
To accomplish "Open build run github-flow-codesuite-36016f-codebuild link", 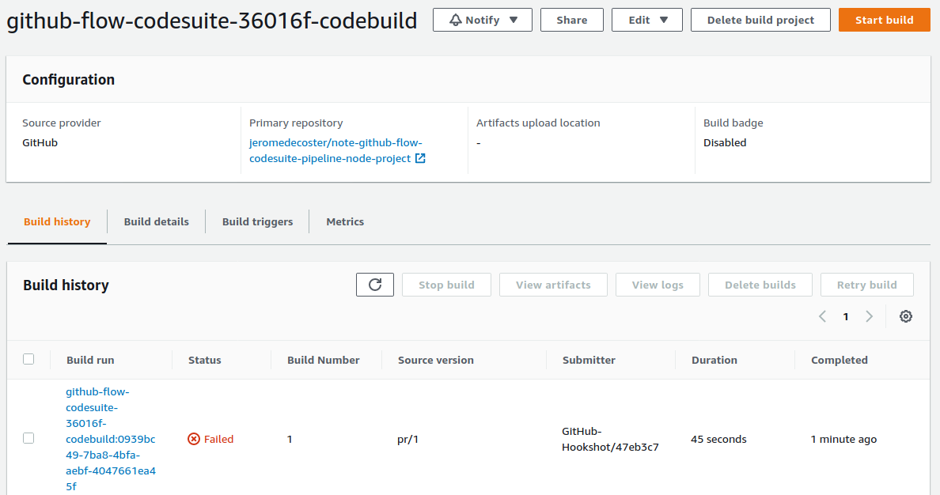I will click(x=110, y=439).
